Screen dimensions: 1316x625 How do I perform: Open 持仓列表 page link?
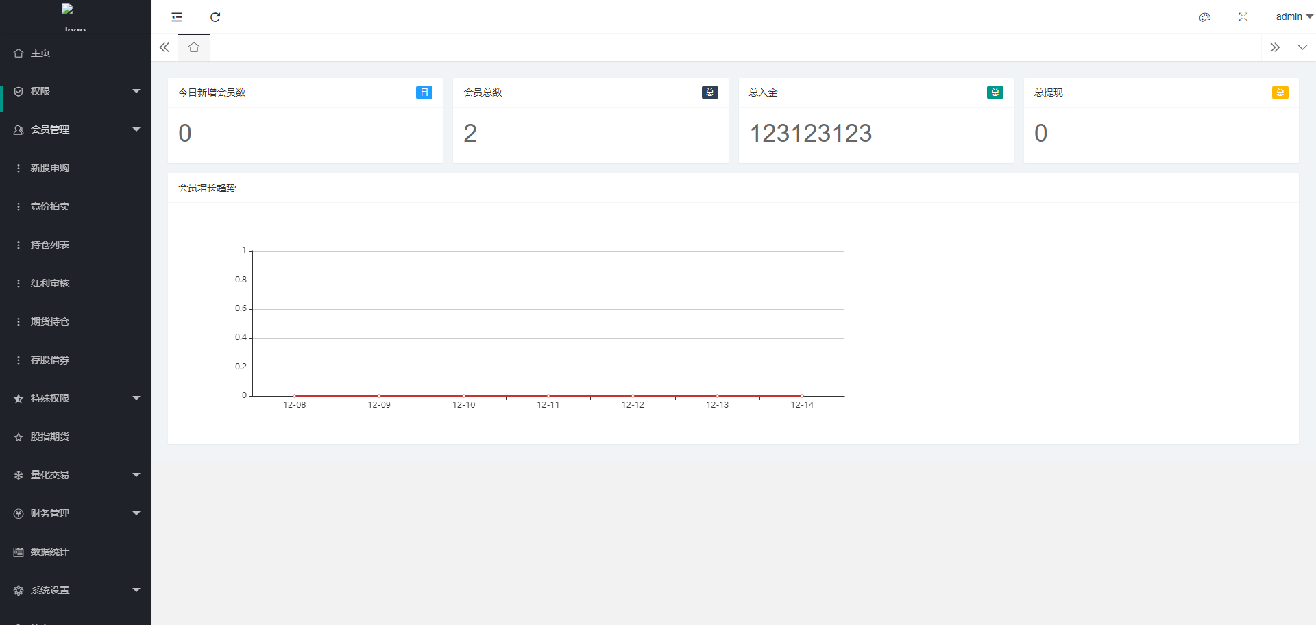(49, 245)
